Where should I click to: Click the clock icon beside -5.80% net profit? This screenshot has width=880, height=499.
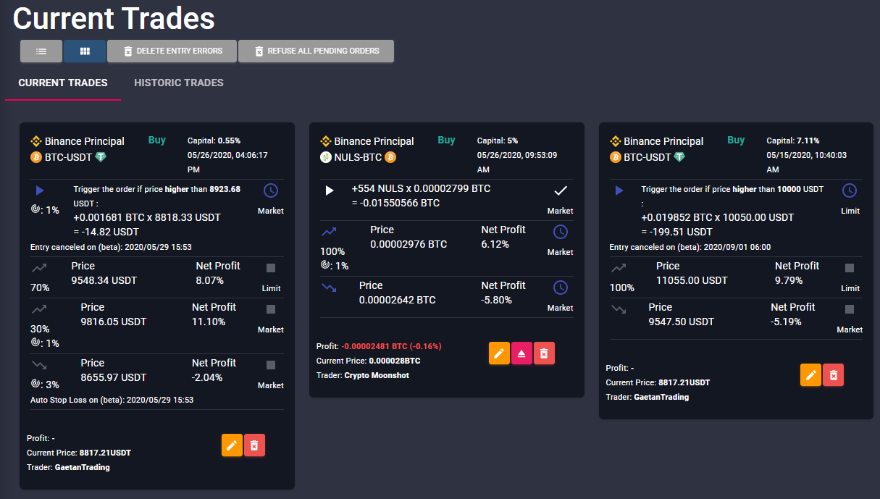560,288
